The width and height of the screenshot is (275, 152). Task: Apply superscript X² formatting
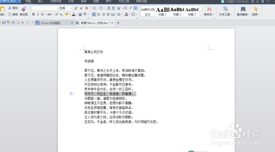[x=57, y=14]
